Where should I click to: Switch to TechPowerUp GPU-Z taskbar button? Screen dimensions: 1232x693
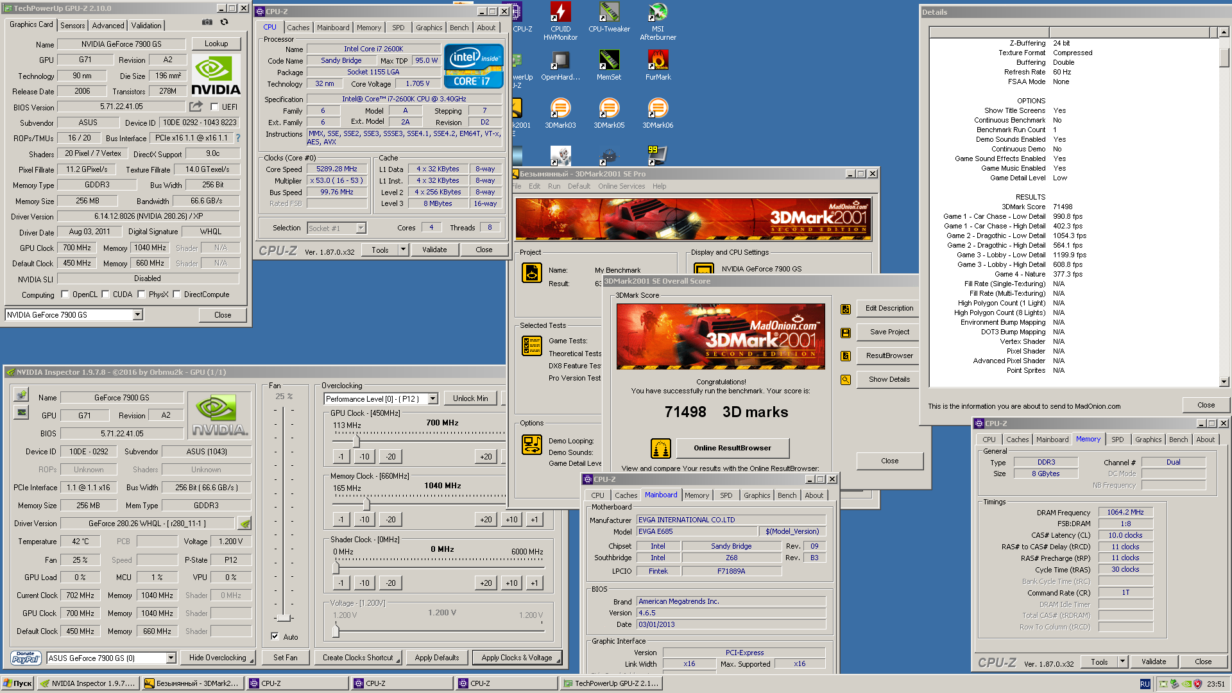611,683
